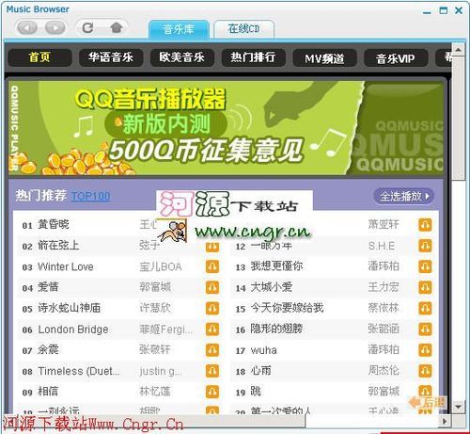
Task: Click the vertical scrollbar up arrow
Action: coord(458,50)
